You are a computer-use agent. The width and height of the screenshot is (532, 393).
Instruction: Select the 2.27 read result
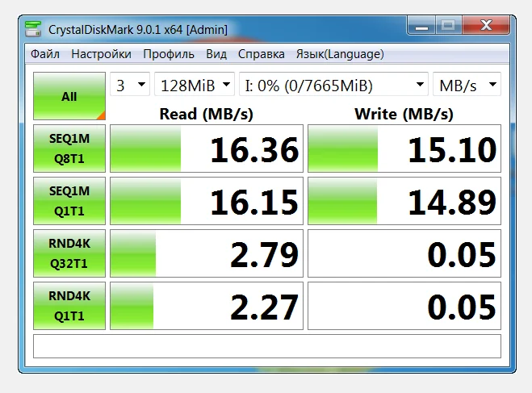click(207, 306)
